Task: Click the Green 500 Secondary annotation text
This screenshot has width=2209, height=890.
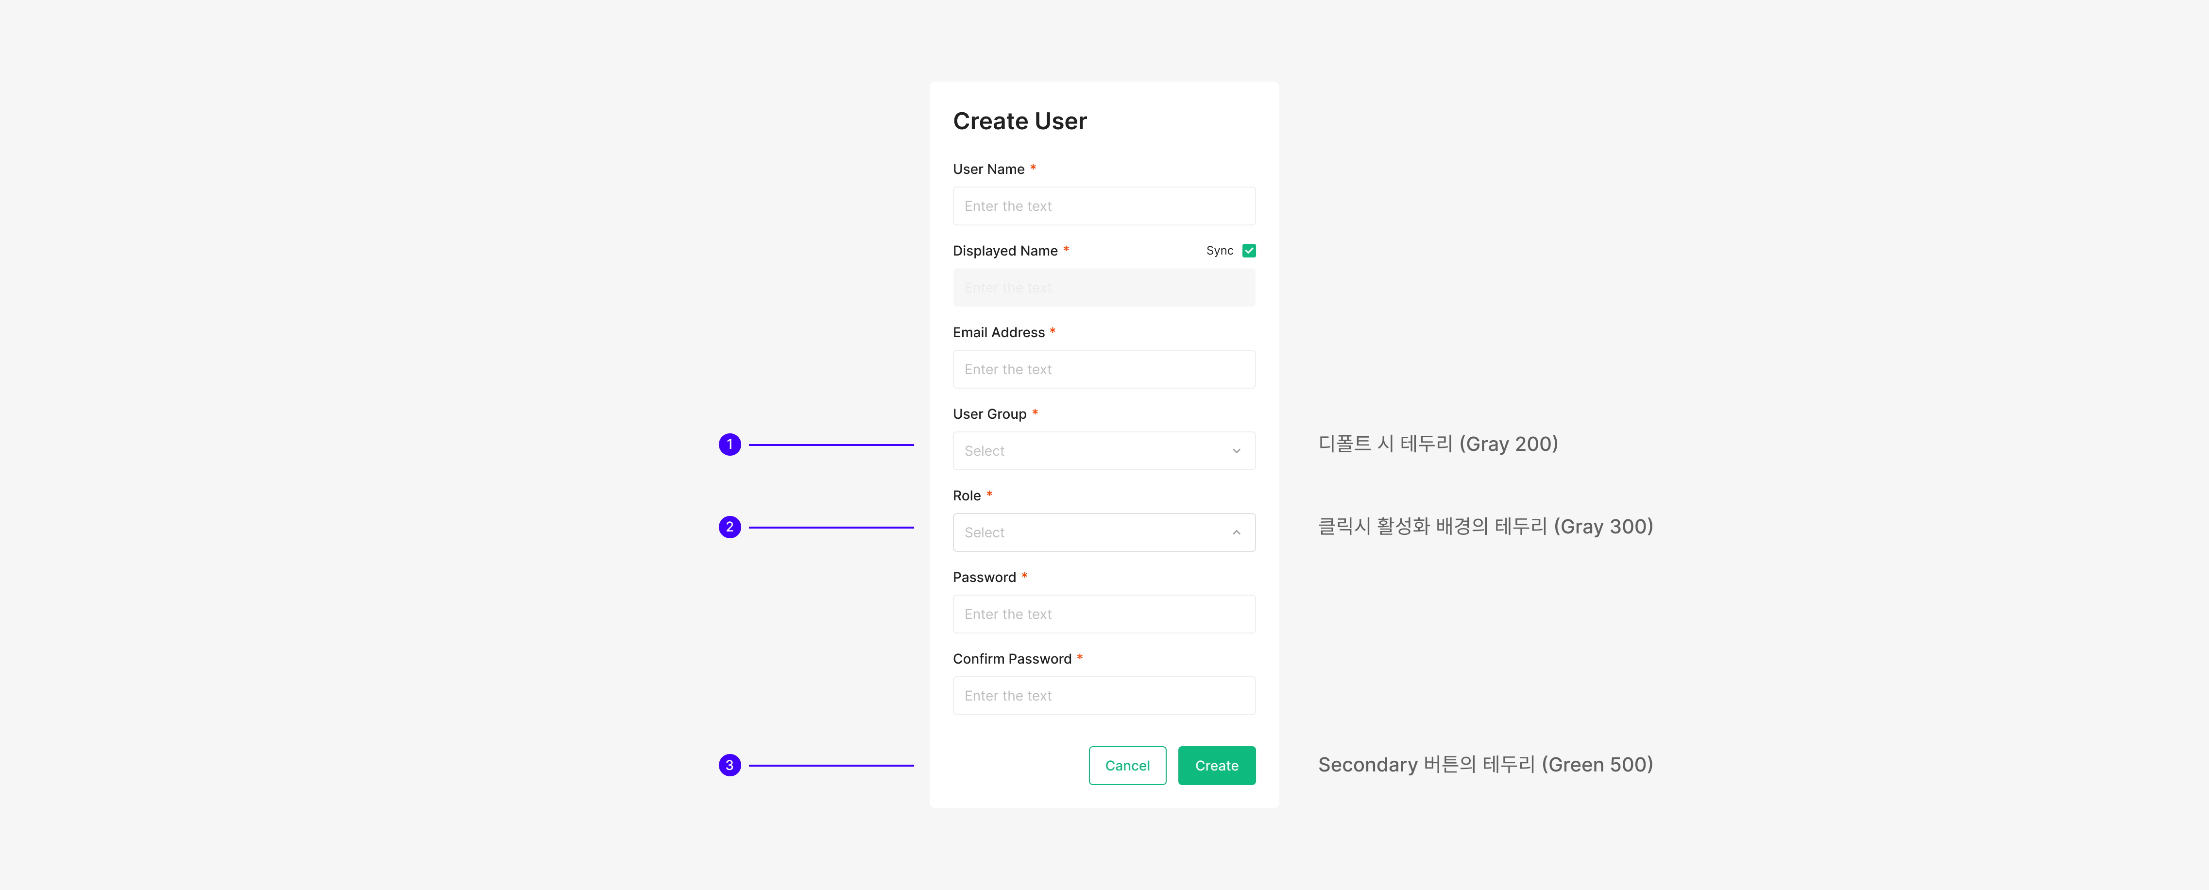Action: tap(1484, 765)
